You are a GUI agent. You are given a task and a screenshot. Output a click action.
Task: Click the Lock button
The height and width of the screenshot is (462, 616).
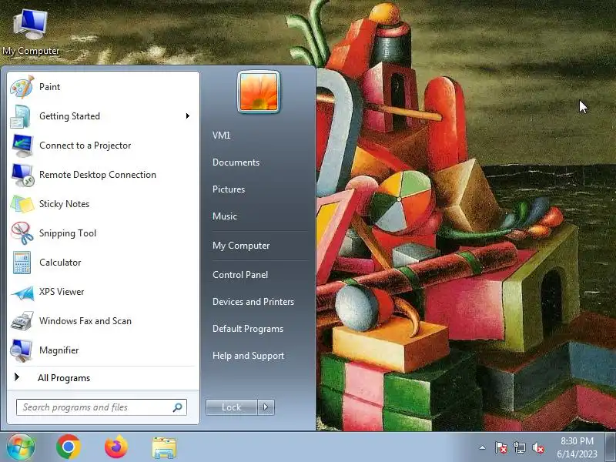232,407
